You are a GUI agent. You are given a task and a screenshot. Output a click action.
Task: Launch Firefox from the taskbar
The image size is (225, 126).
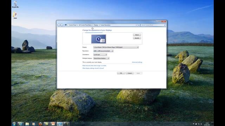40,124
